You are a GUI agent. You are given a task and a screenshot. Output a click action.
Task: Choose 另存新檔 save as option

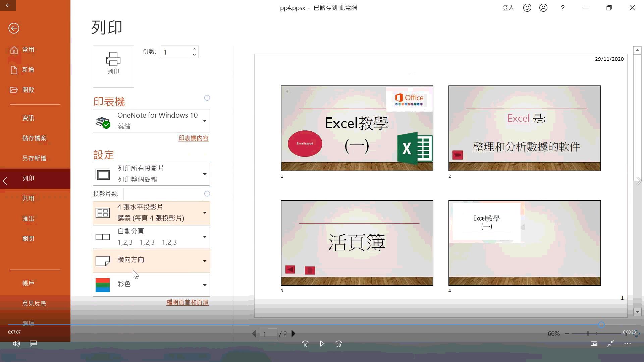[x=34, y=158]
